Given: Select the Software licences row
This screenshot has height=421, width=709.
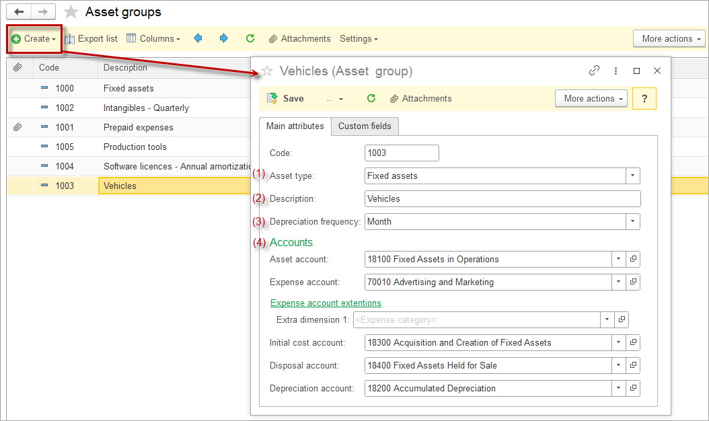Looking at the screenshot, I should coord(128,166).
